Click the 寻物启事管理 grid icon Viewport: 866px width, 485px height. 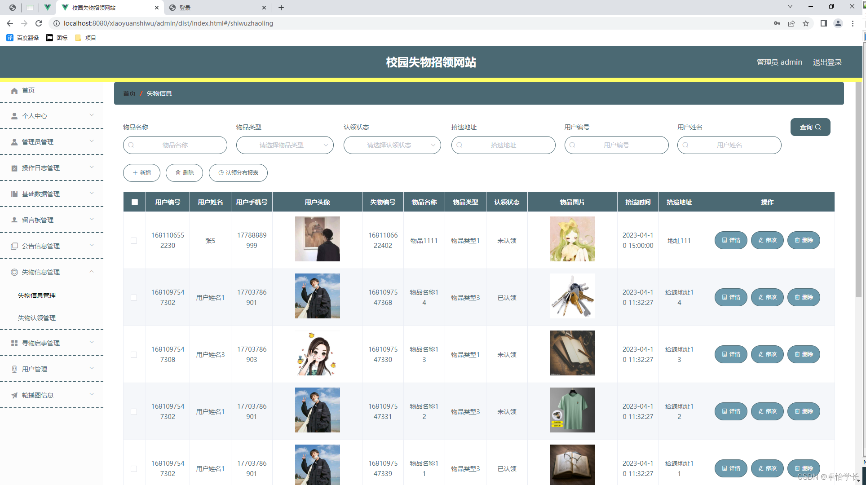pyautogui.click(x=14, y=343)
